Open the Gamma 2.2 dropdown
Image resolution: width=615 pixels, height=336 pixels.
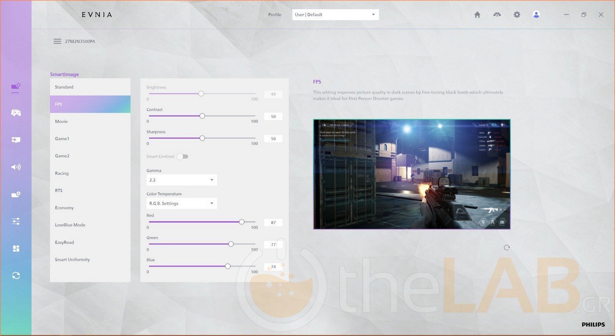[182, 180]
